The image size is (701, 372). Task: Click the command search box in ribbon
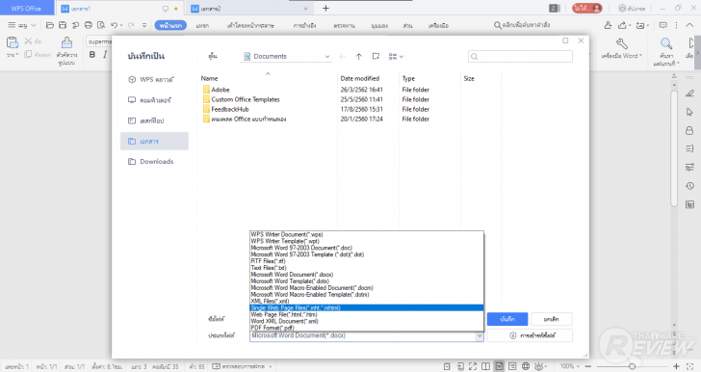pyautogui.click(x=522, y=25)
